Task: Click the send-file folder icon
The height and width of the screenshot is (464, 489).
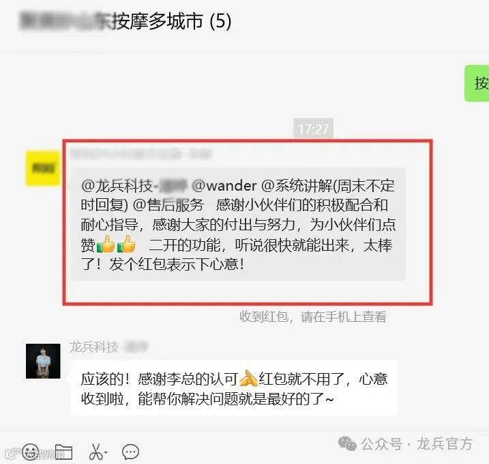Action: pos(64,452)
